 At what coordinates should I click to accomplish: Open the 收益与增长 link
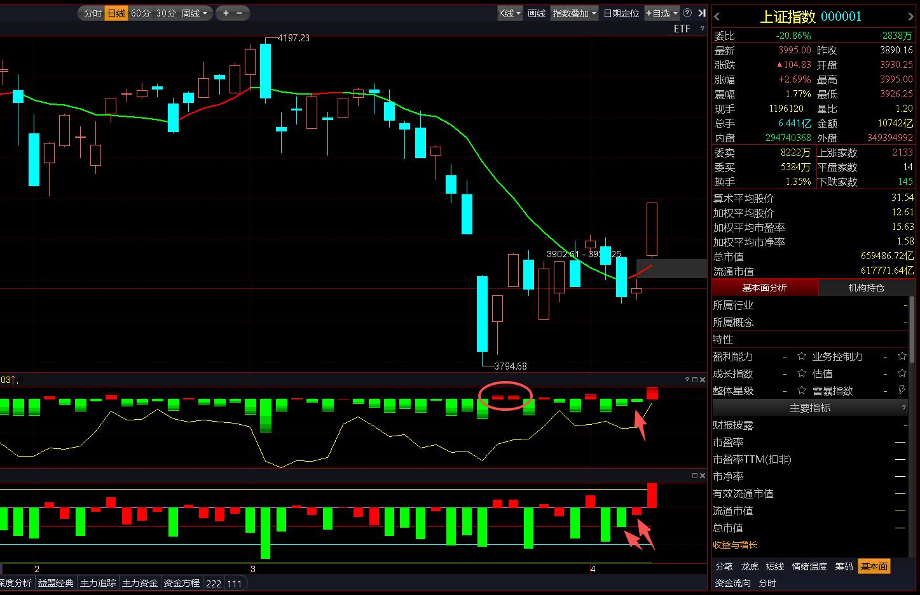[735, 545]
